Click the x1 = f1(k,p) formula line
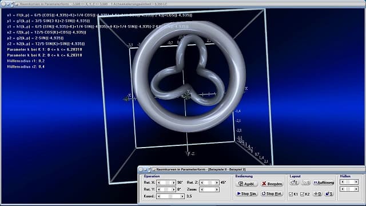This screenshot has height=206, width=366. click(100, 15)
